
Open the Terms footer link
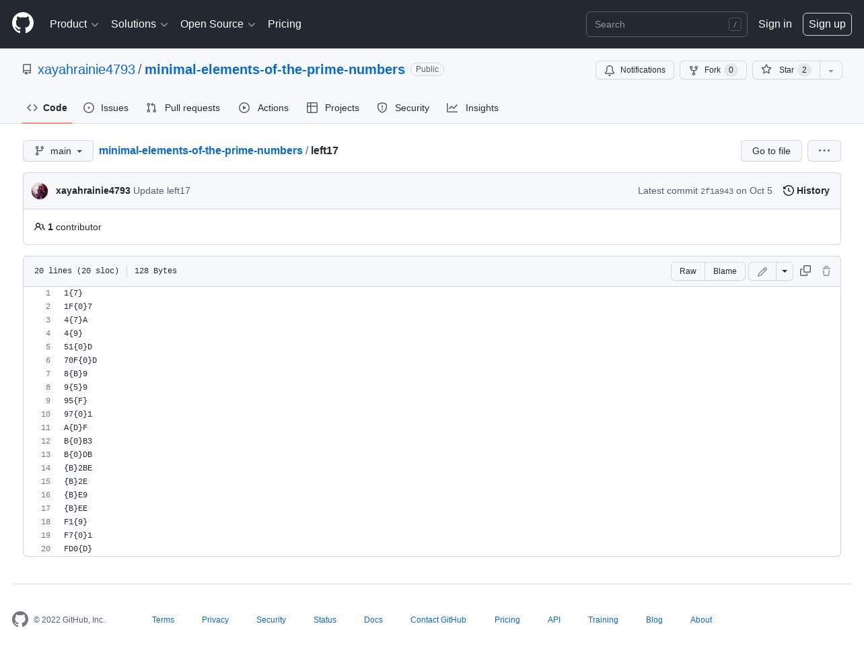pyautogui.click(x=163, y=620)
